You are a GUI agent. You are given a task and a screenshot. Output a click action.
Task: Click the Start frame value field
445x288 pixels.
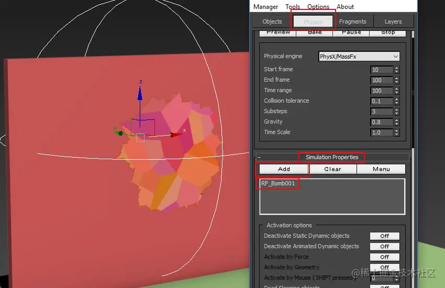pos(382,70)
